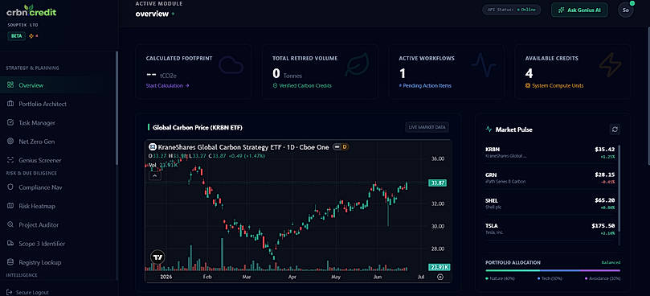
Task: Click the Global Carbon Price (KRBN ETF) title
Action: 198,127
